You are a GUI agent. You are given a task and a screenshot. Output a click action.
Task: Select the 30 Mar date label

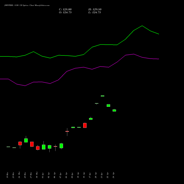(x=37, y=175)
